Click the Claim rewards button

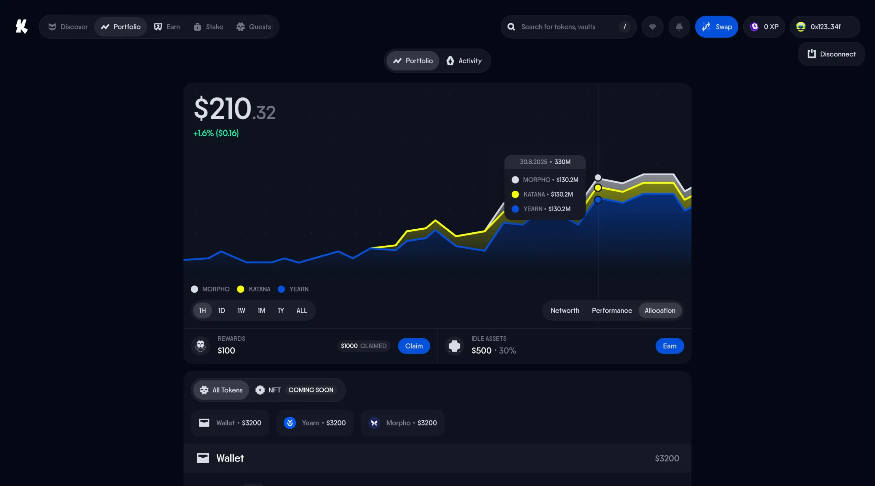click(414, 346)
